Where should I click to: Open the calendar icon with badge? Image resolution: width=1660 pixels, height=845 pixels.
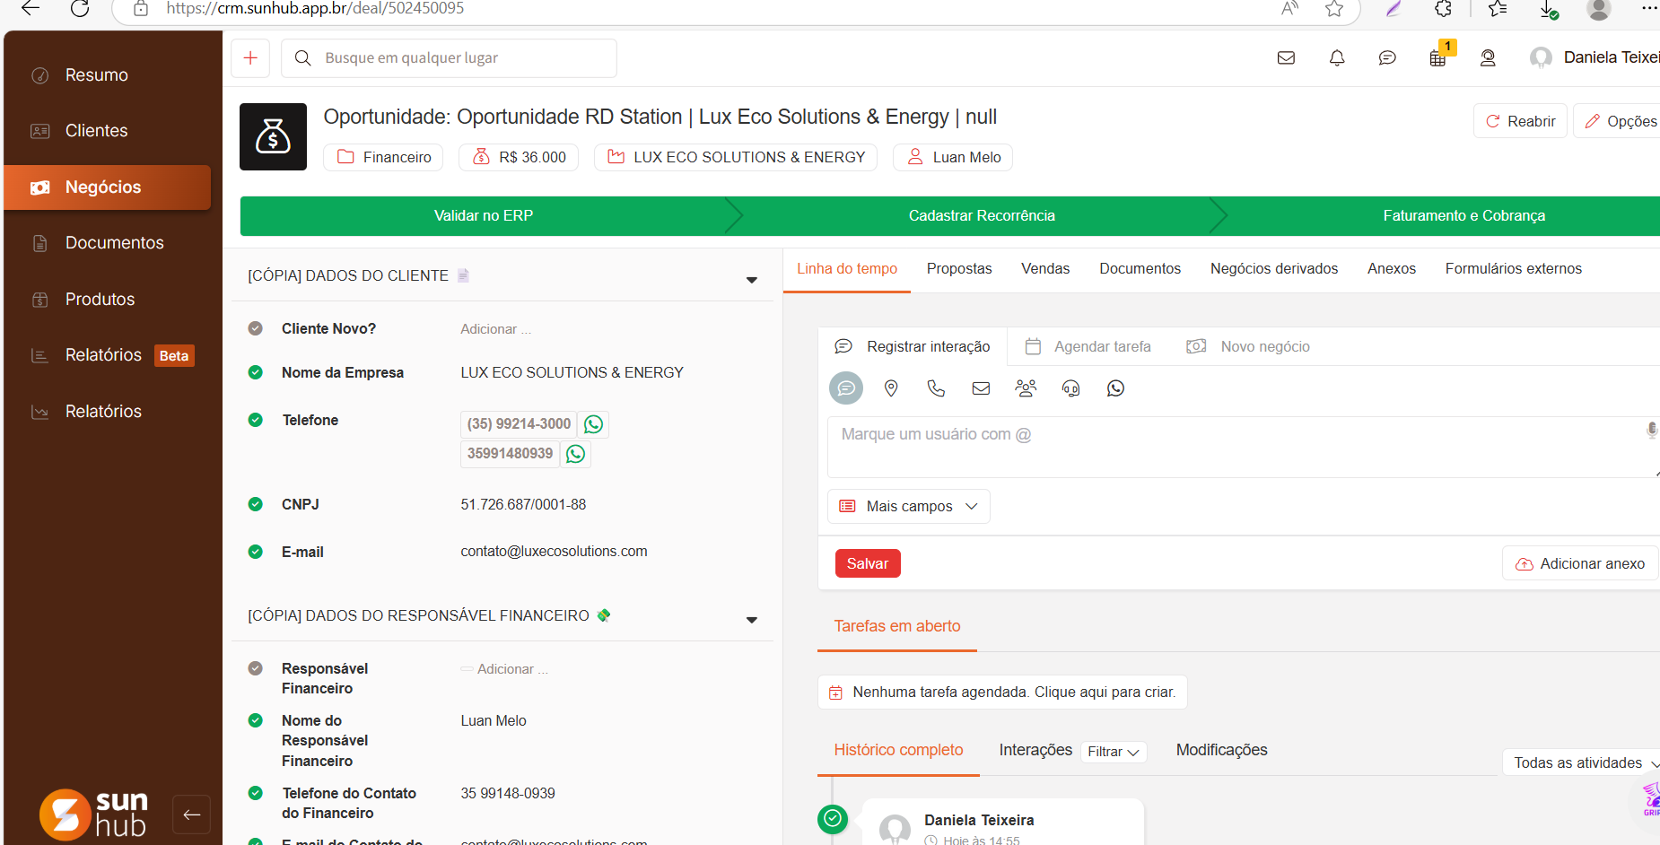click(x=1437, y=58)
